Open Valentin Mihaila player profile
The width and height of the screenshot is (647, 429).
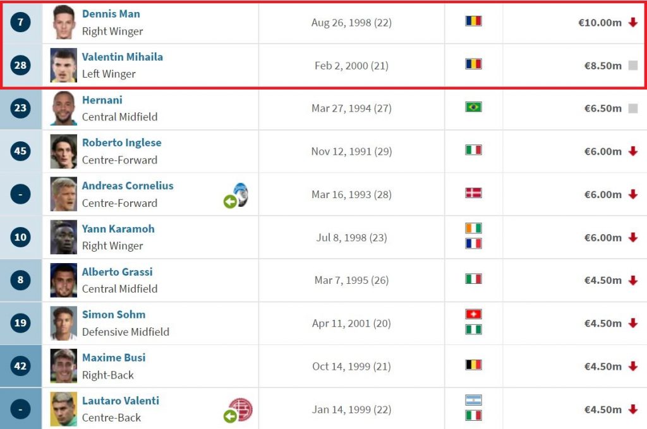pyautogui.click(x=123, y=57)
